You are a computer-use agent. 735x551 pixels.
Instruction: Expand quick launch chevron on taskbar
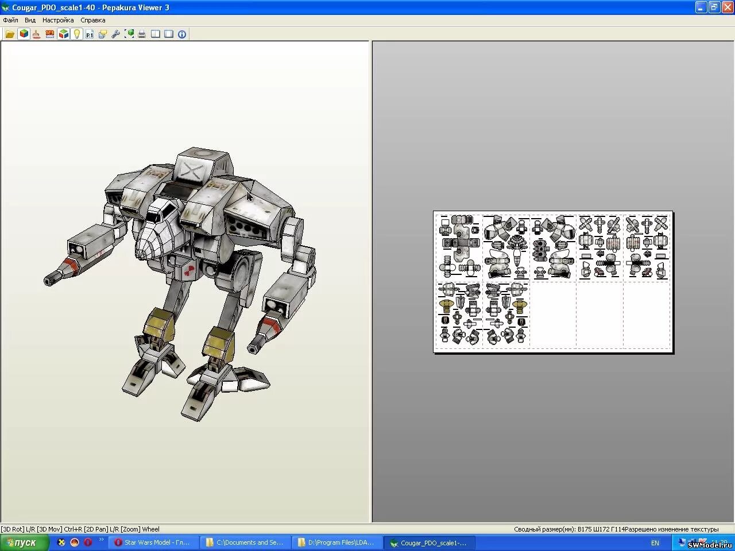pos(102,540)
